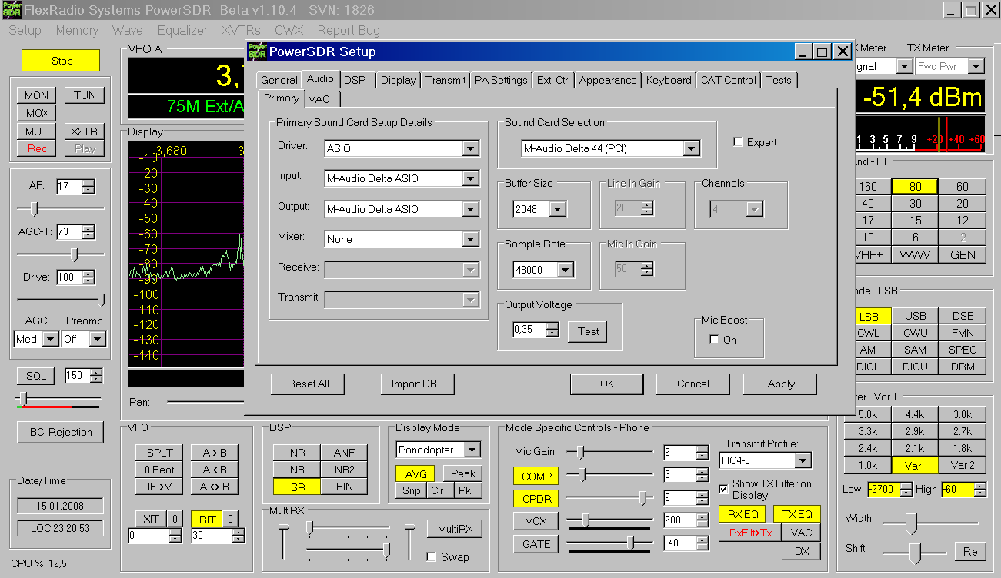Enable the NR noise reduction button
The width and height of the screenshot is (1001, 578).
(297, 453)
